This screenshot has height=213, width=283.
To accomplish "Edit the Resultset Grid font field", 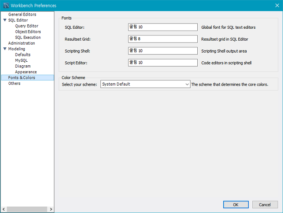I will pos(163,39).
